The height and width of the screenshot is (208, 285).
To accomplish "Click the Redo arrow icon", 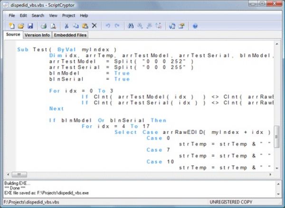I will click(x=117, y=26).
